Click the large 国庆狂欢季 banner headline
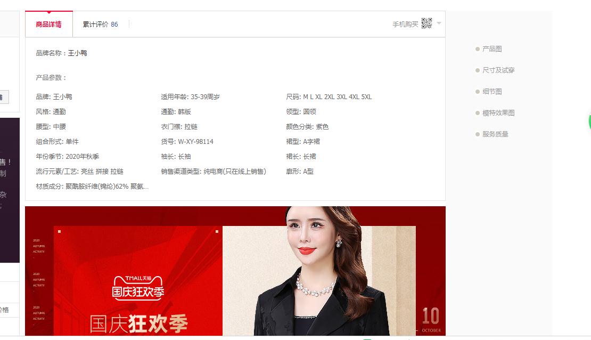The height and width of the screenshot is (340, 591). [138, 324]
